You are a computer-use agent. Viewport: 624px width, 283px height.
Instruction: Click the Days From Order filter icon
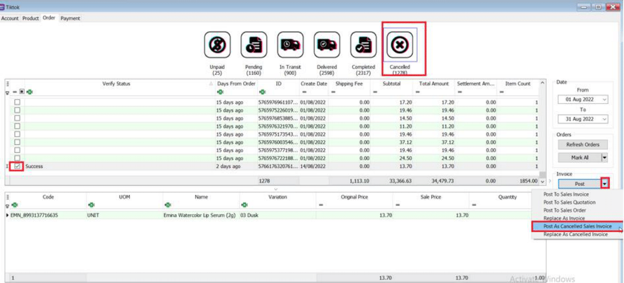click(x=220, y=92)
